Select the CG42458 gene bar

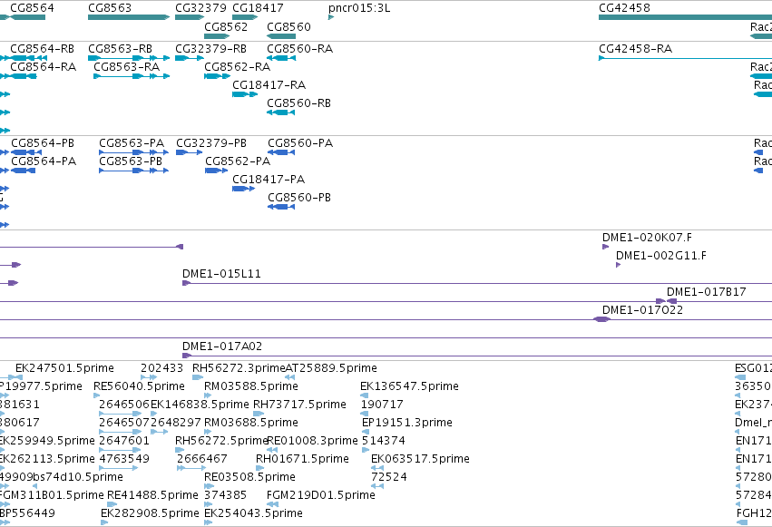click(685, 17)
